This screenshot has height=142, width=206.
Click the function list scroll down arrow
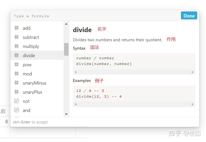pos(66,114)
